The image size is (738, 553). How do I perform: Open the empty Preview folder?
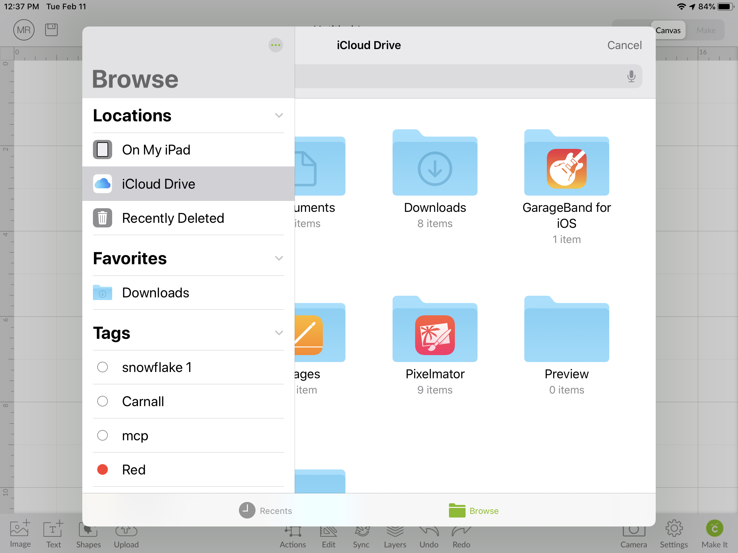(x=566, y=330)
